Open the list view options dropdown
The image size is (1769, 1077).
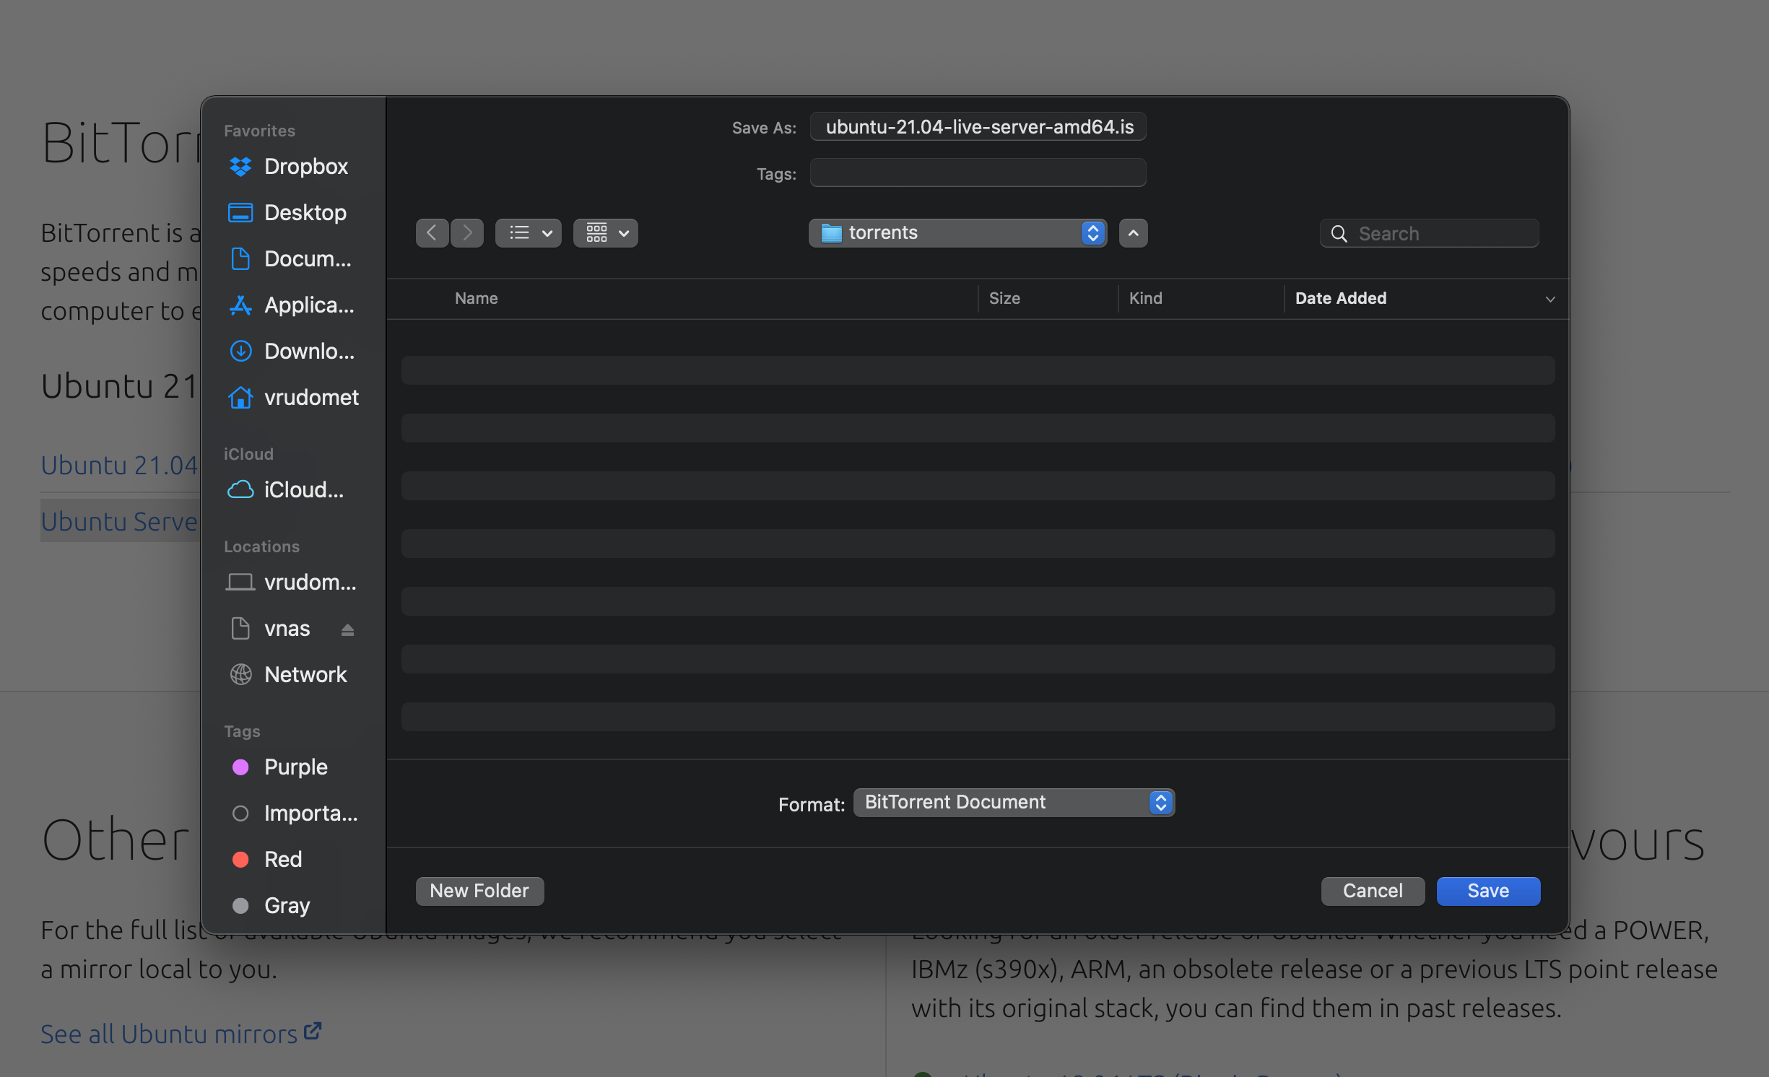529,233
